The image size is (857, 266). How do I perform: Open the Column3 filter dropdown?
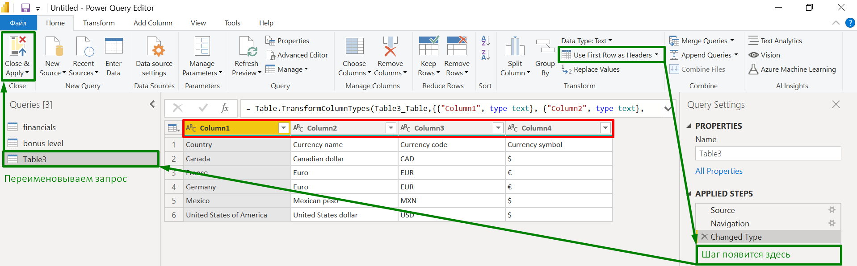coord(498,128)
